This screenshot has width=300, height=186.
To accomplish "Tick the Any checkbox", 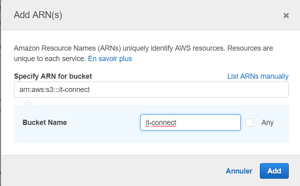I will (x=249, y=123).
